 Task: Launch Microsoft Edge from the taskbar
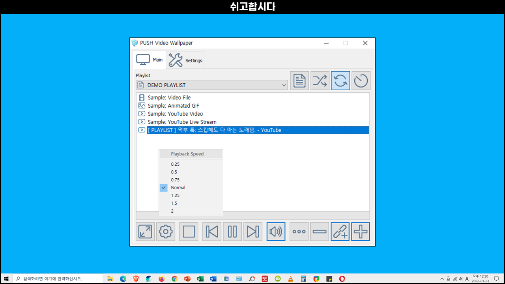pos(123,278)
